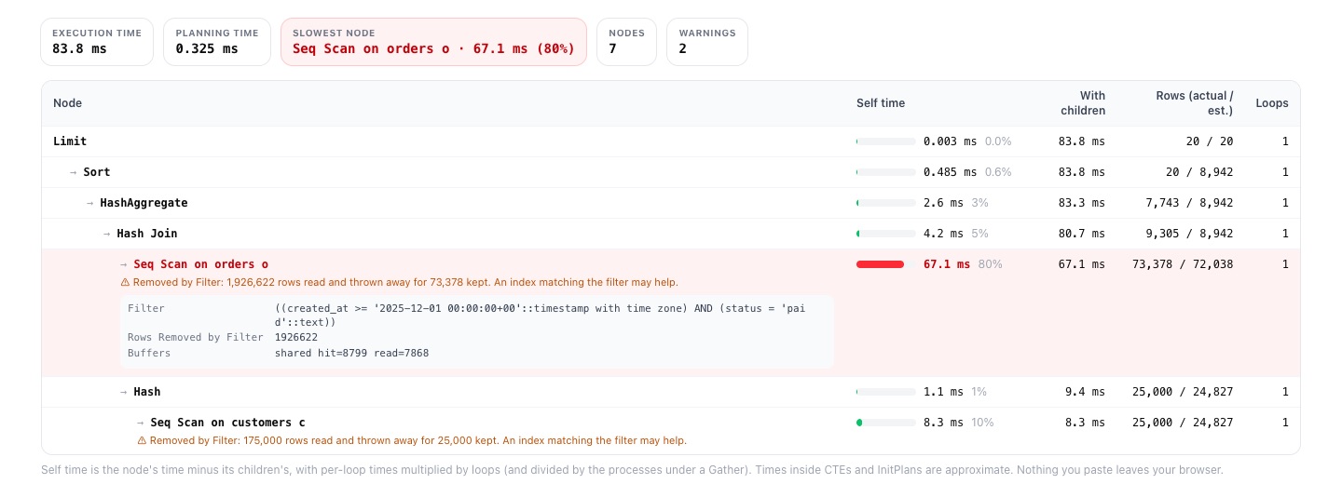This screenshot has width=1342, height=484.
Task: Click the 2.6 ms HashAggregate self time
Action: click(x=943, y=203)
